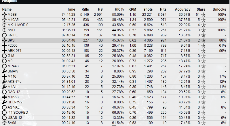
Task: Sort the table by Kills column
Action: pyautogui.click(x=85, y=9)
